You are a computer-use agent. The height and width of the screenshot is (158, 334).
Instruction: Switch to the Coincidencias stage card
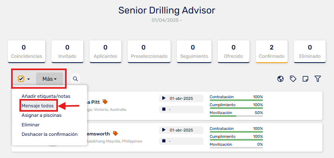pyautogui.click(x=27, y=51)
